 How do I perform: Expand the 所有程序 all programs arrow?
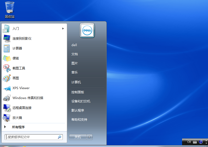click(5, 127)
